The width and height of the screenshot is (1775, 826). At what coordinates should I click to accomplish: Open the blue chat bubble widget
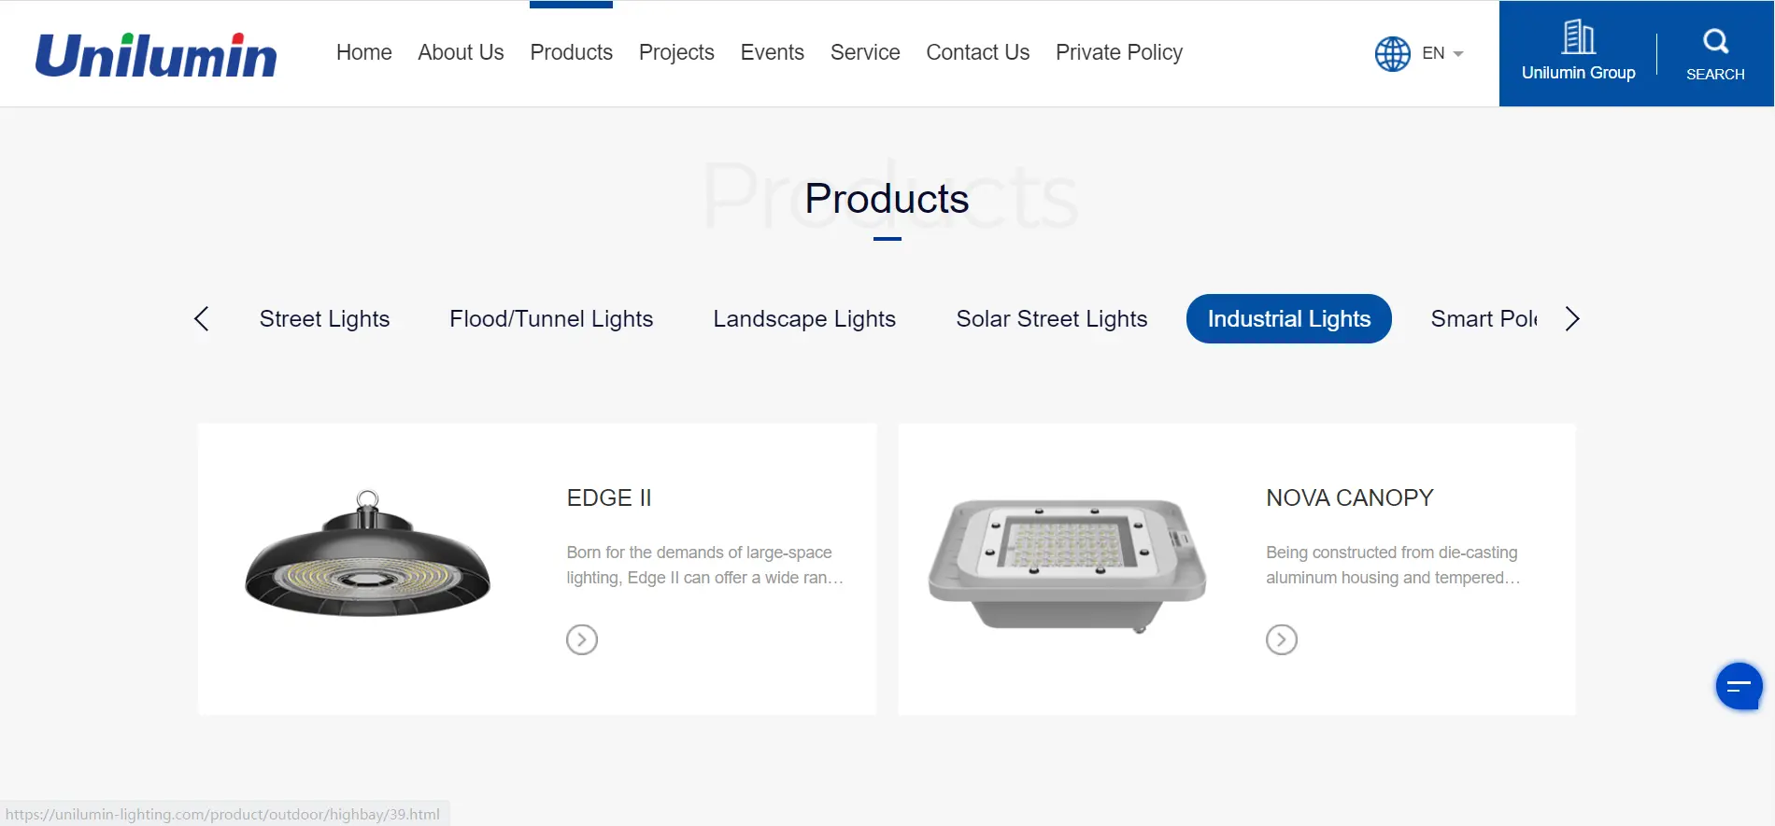click(1738, 687)
